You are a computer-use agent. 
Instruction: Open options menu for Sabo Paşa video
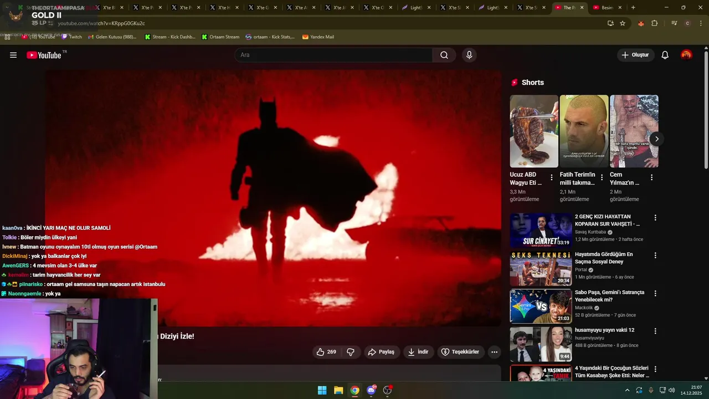point(655,293)
